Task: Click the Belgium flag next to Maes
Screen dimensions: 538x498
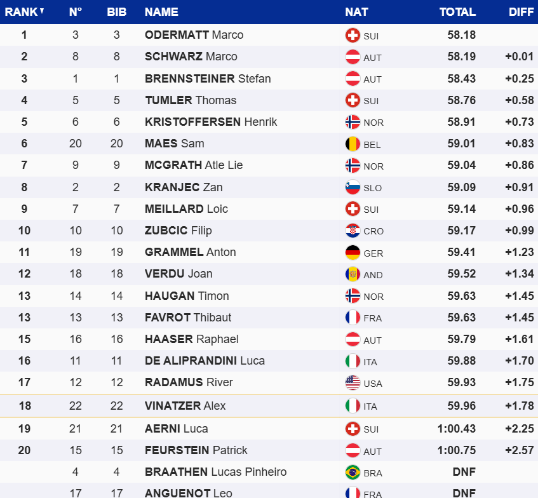Action: pyautogui.click(x=353, y=144)
